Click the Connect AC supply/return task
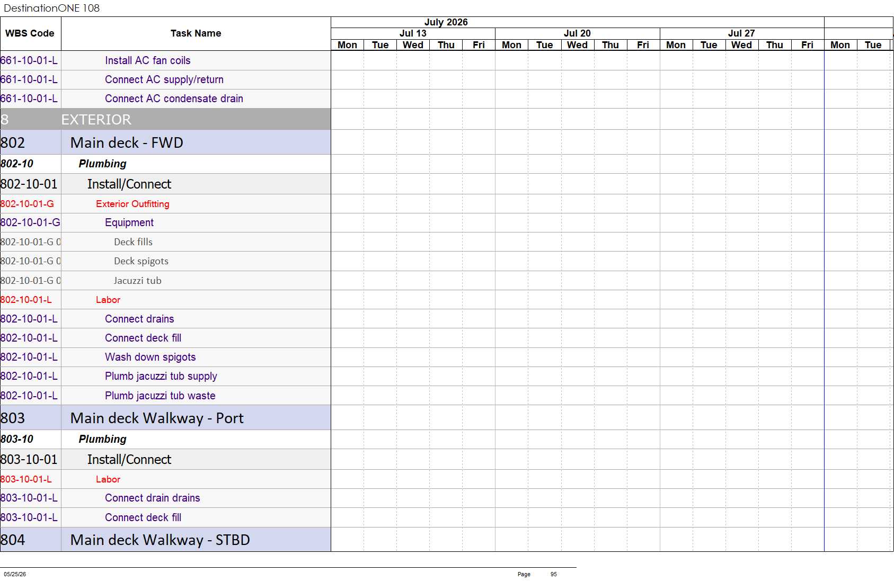The image size is (894, 581). [x=164, y=79]
